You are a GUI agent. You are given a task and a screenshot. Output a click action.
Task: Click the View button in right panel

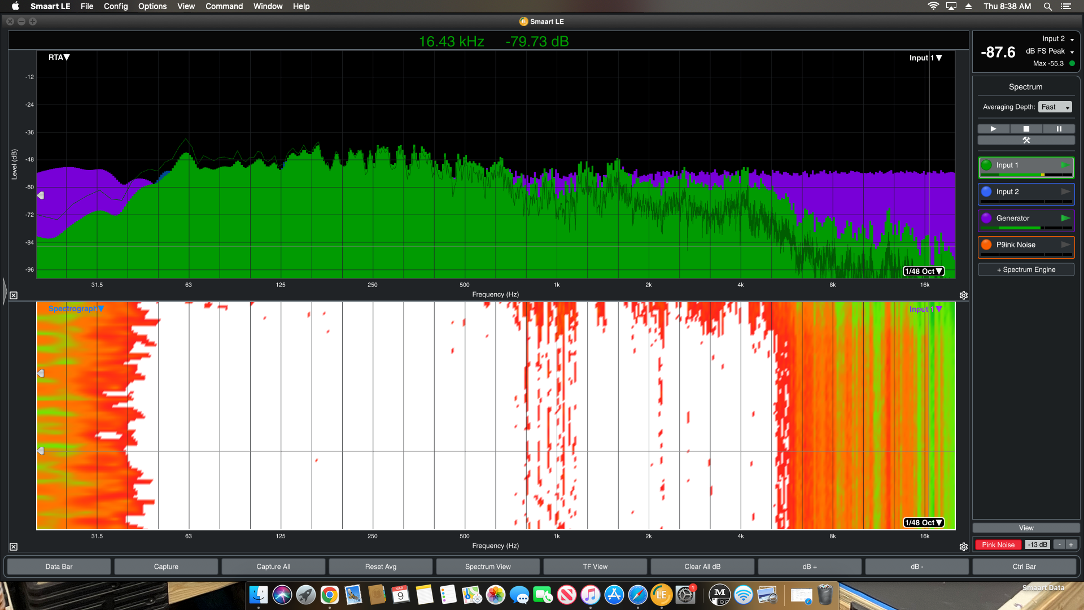(x=1026, y=528)
